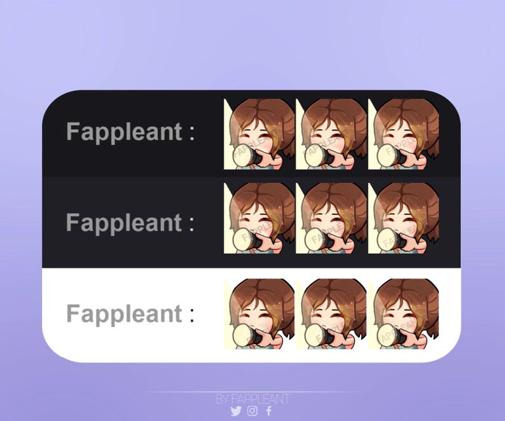Screen dimensions: 505x421
Task: Click the Fappleant username in white row
Action: pos(125,314)
